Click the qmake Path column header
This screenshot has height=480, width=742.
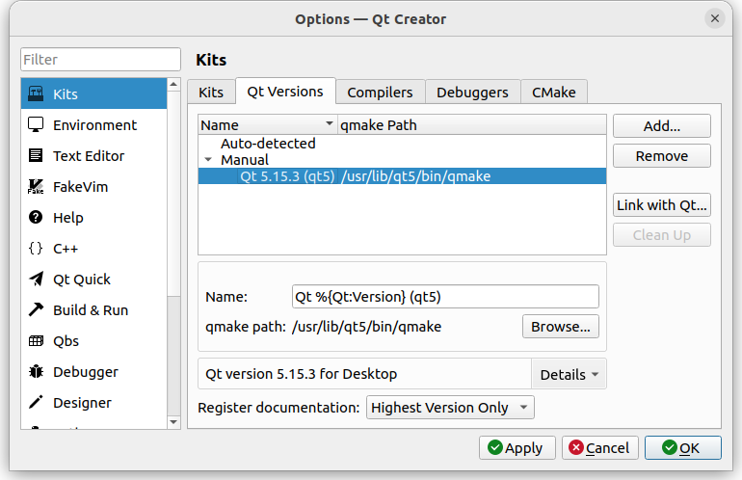pyautogui.click(x=472, y=125)
